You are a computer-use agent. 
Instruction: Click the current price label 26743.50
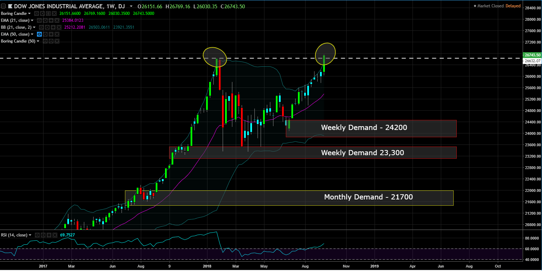[x=532, y=55]
